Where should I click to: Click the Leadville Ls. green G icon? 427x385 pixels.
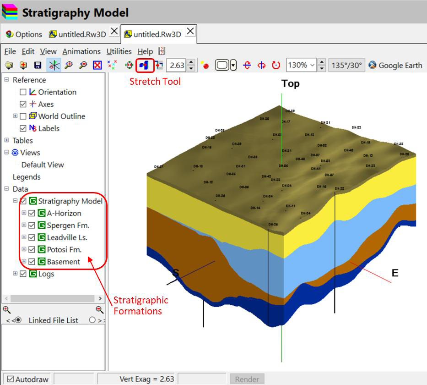tap(42, 237)
